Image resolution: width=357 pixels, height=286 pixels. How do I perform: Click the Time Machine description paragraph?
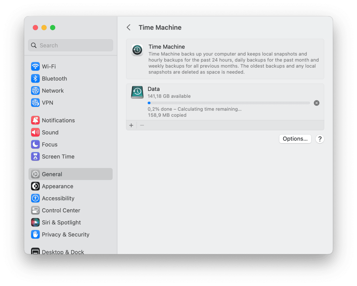pos(234,63)
